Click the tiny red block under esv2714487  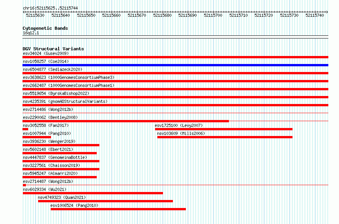(24, 185)
